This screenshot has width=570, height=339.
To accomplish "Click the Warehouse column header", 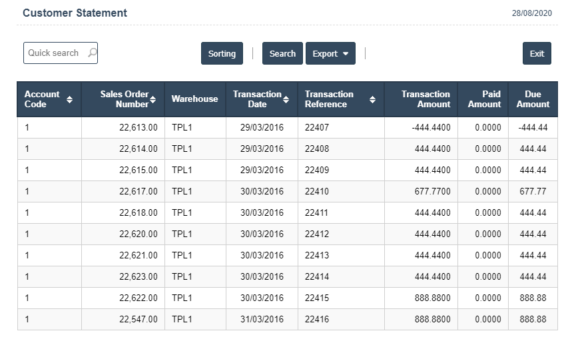I will pyautogui.click(x=194, y=99).
